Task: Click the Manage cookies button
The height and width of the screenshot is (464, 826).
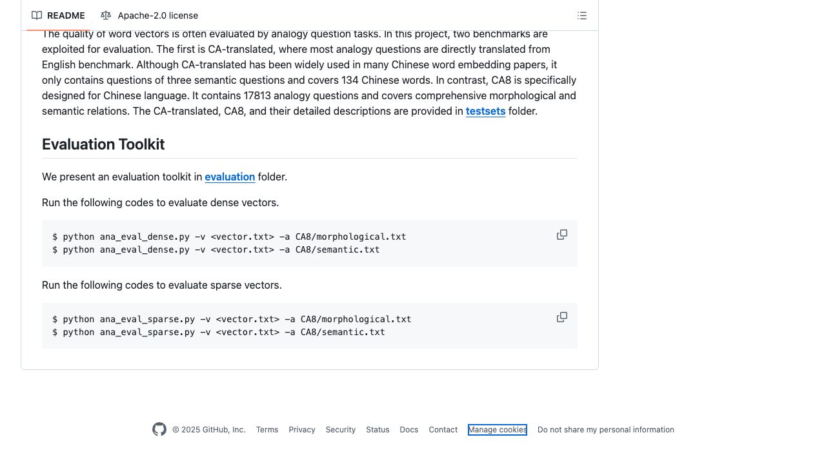Action: [497, 430]
